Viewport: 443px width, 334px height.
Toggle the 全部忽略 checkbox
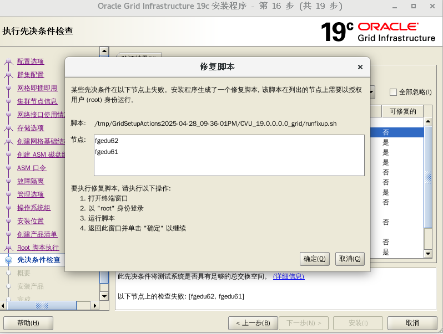pos(393,92)
